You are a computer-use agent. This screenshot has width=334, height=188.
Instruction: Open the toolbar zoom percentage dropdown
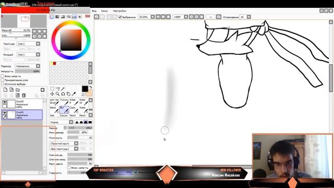tap(153, 17)
